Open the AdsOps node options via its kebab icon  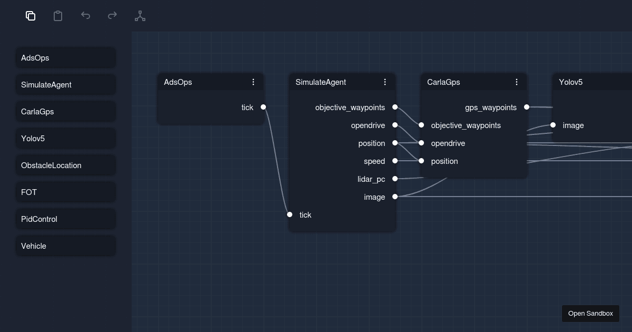(253, 82)
